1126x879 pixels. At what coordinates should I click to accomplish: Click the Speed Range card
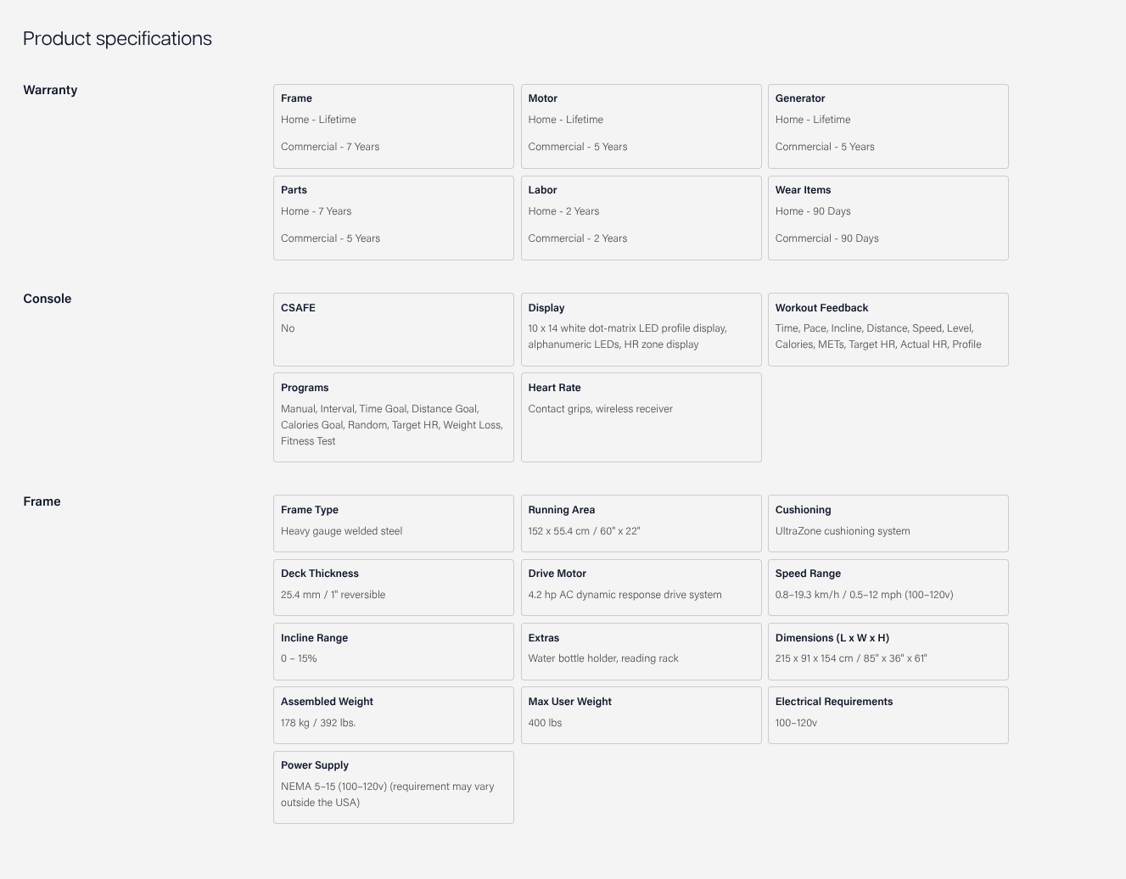888,586
